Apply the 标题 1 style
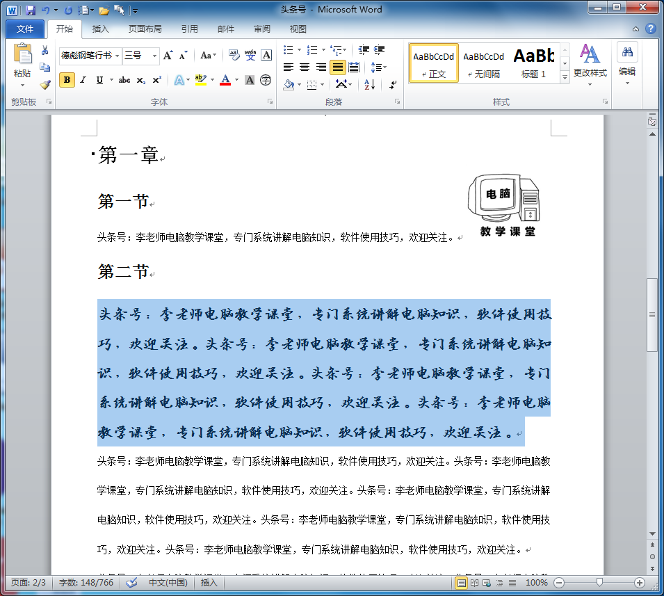The height and width of the screenshot is (596, 664). click(534, 63)
